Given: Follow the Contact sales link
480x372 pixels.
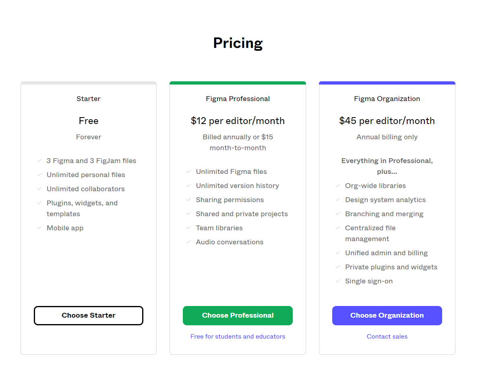Looking at the screenshot, I should pyautogui.click(x=387, y=337).
